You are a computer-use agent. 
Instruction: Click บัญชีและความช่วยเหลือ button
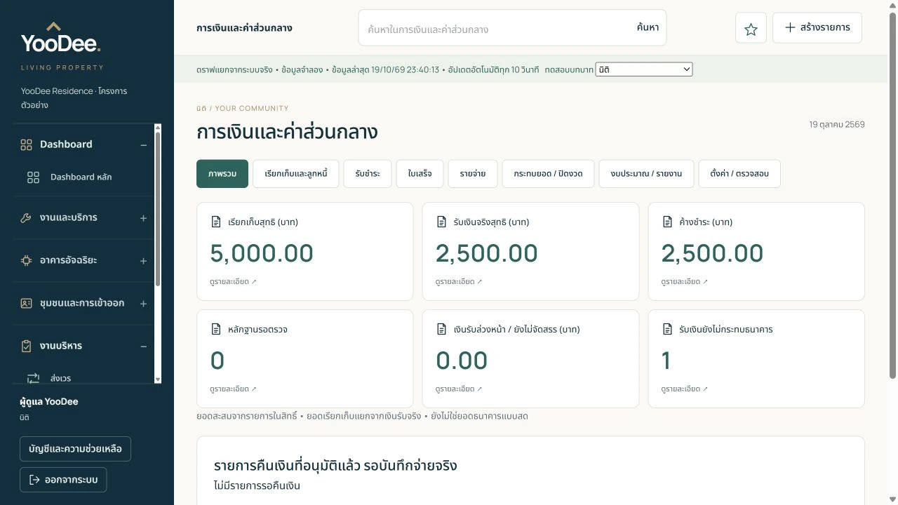[75, 449]
